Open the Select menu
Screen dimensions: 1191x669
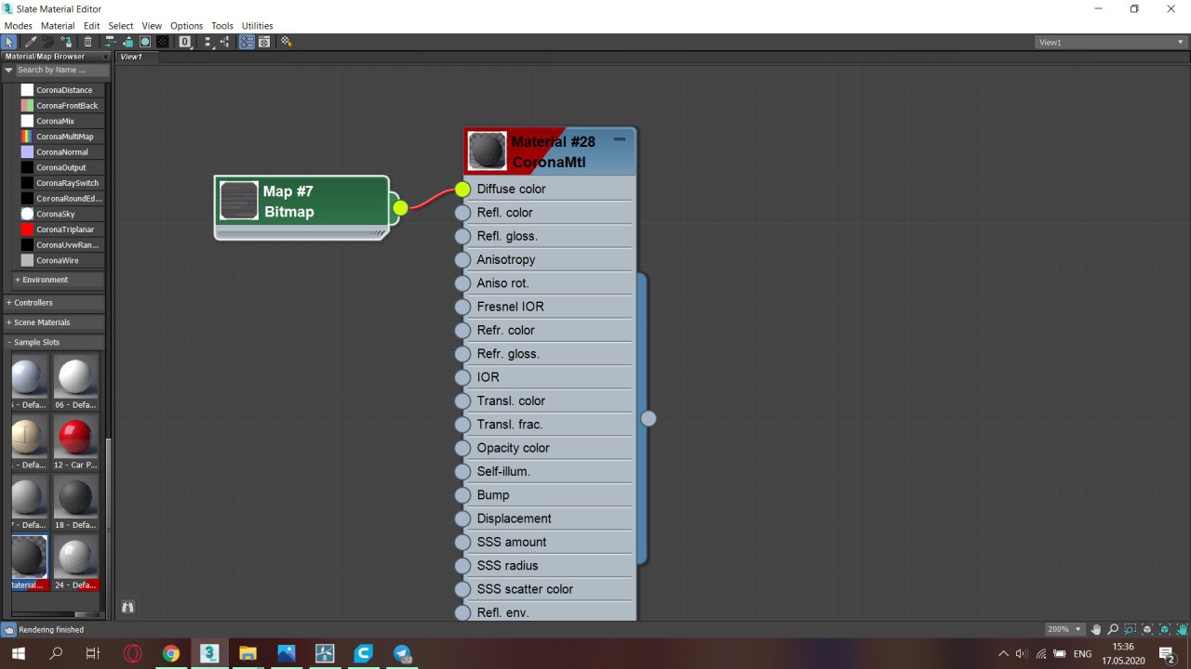121,26
